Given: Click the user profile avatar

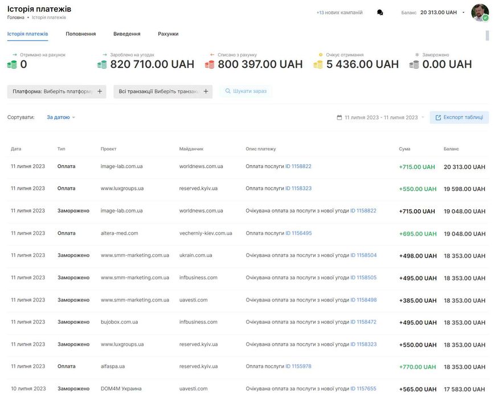Looking at the screenshot, I should pos(480,13).
